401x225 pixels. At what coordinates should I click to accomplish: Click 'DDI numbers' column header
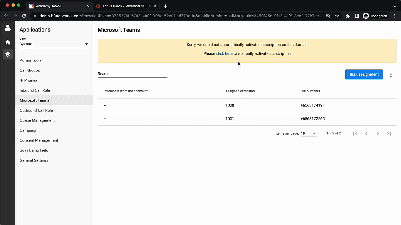[310, 91]
